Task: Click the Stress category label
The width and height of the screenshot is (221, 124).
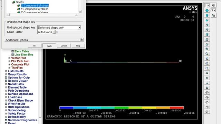Action: (x=20, y=2)
